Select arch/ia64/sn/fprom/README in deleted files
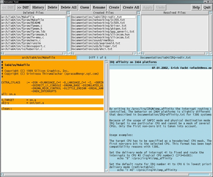This screenshot has width=213, height=177. [21, 23]
